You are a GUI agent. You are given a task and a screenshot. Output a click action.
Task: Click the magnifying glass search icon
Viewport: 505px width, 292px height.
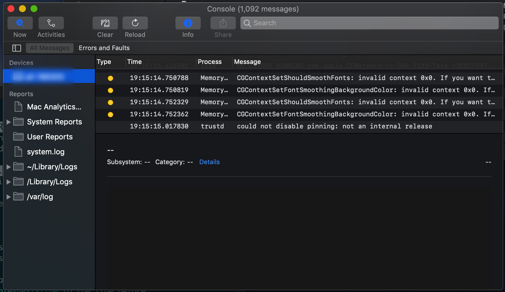click(247, 23)
